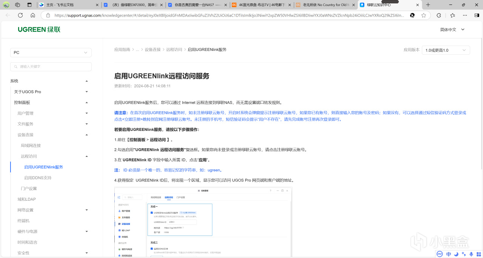This screenshot has width=483, height=258.
Task: Open 终端机 sidebar item
Action: [x=23, y=221]
